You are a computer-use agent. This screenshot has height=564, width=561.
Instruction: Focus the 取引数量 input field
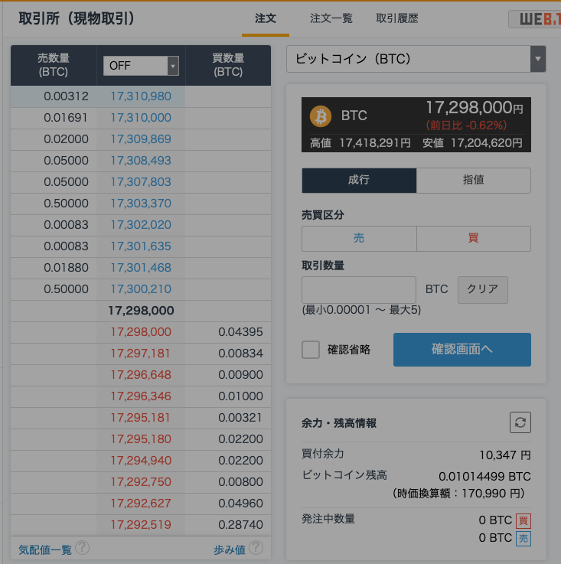tap(359, 290)
